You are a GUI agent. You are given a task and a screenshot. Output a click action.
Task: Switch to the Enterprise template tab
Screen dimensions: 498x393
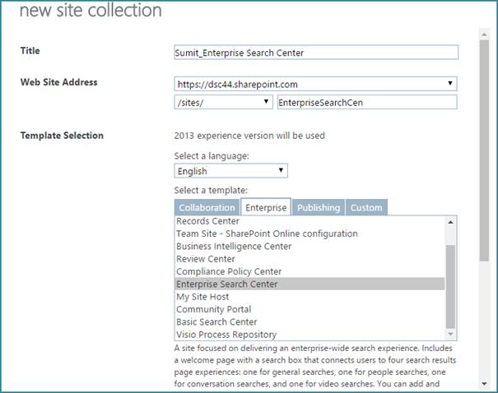[x=266, y=207]
